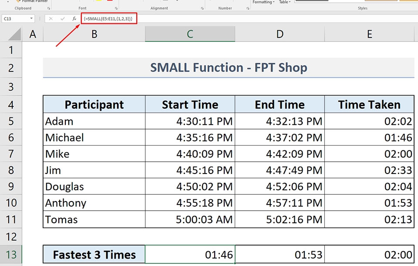Click the Cancel X icon in formula bar
418x266 pixels.
click(51, 19)
